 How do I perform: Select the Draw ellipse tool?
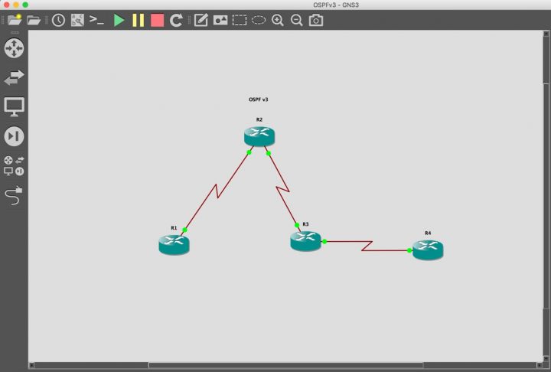259,20
